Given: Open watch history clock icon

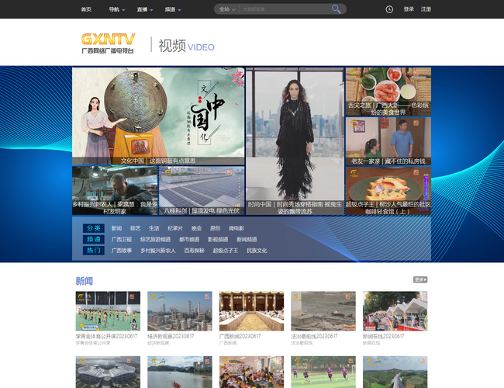Looking at the screenshot, I should pos(389,9).
